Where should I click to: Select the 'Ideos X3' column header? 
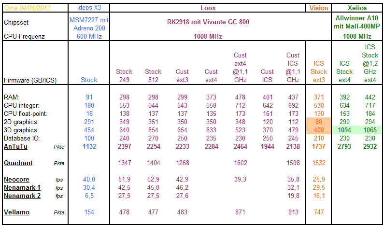(89, 8)
